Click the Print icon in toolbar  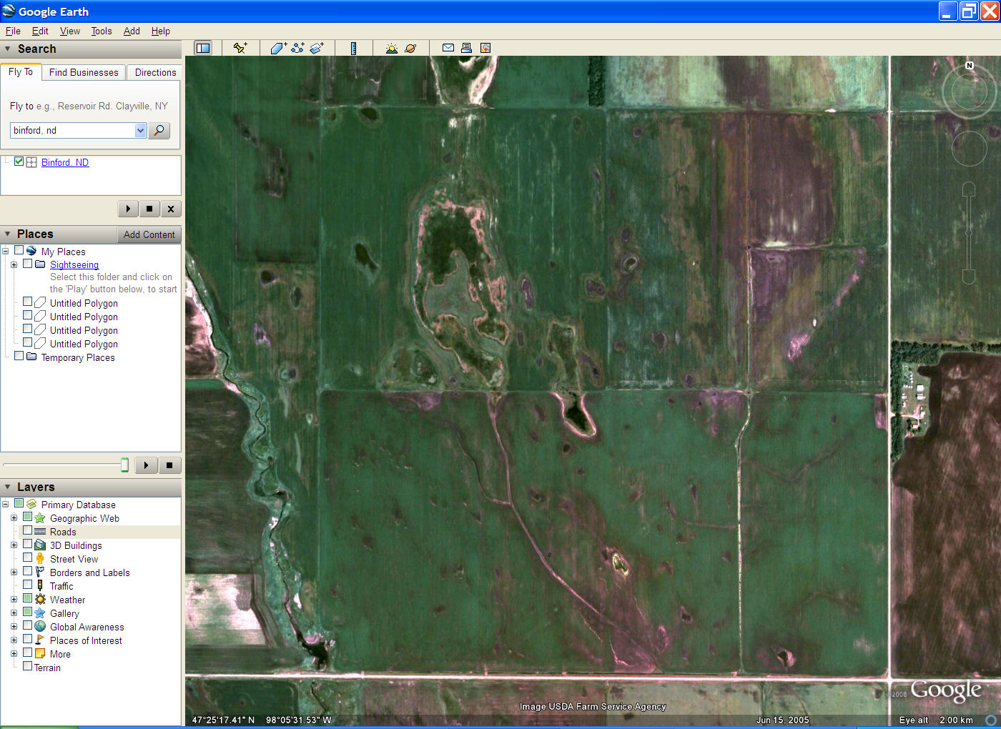click(x=466, y=48)
